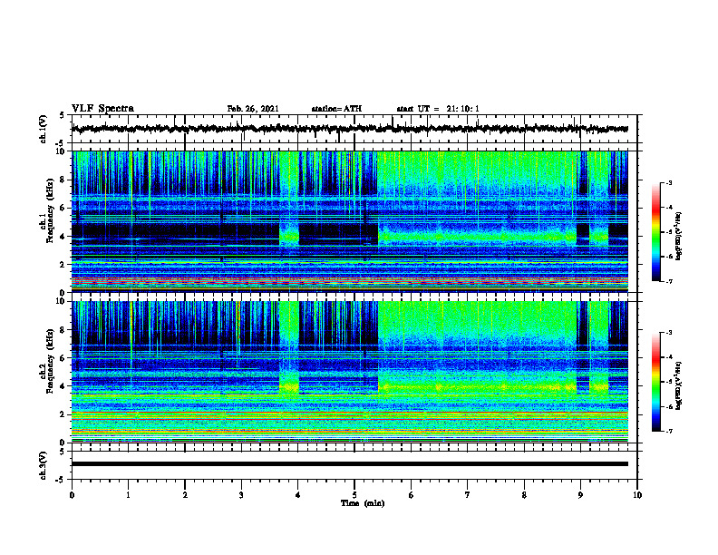This screenshot has width=718, height=555.
Task: Click time axis tick label '5'
Action: pos(354,495)
